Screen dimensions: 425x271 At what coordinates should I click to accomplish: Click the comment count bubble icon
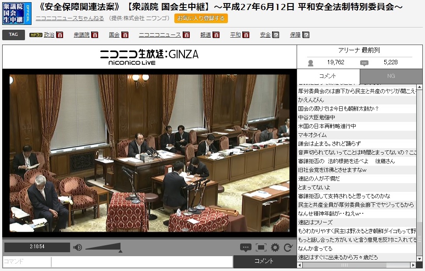364,63
